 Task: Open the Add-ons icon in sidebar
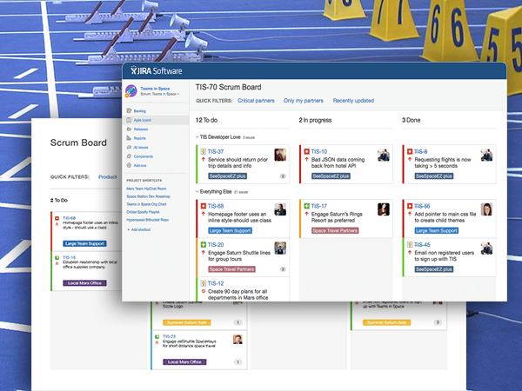click(129, 165)
